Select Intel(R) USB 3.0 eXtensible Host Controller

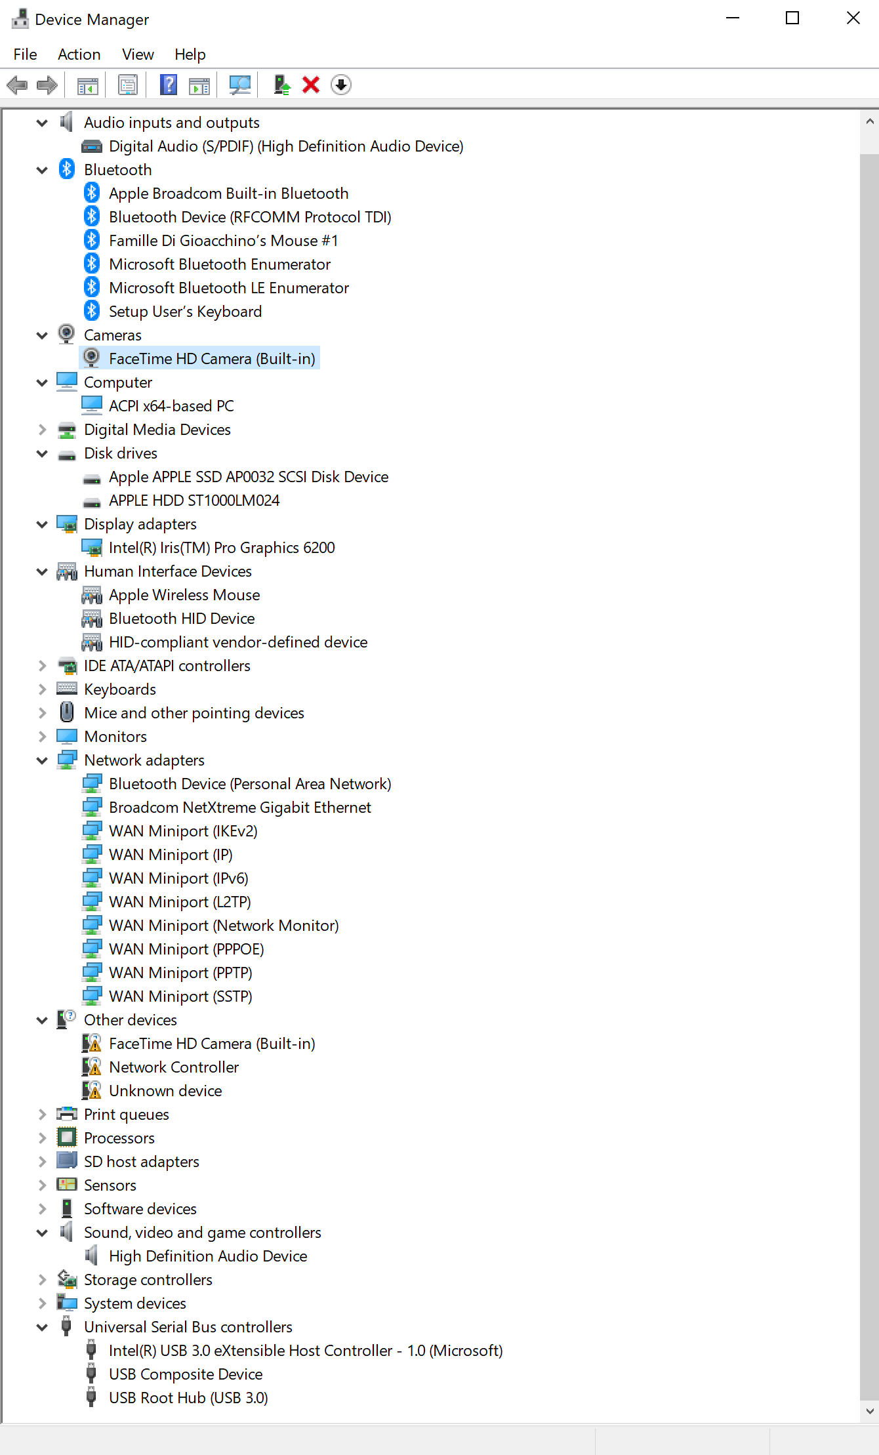(x=306, y=1351)
